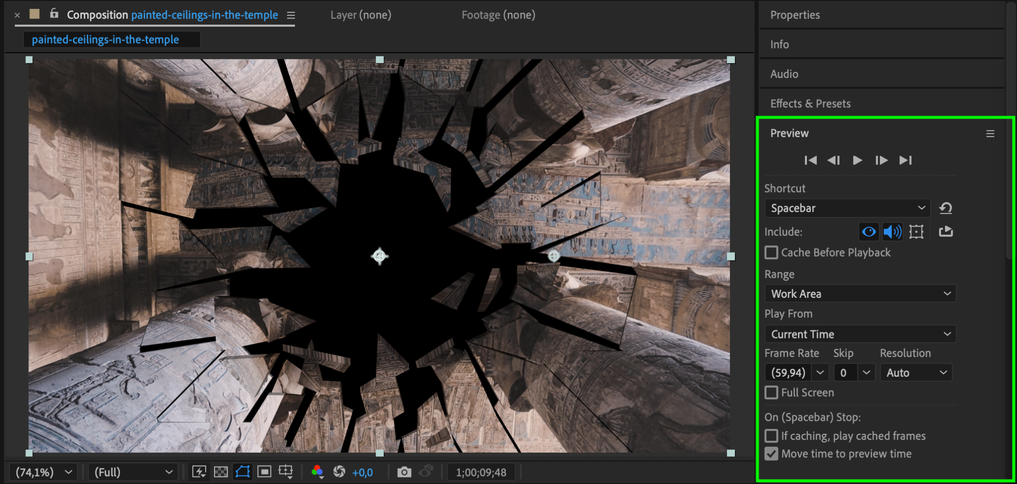This screenshot has width=1017, height=484.
Task: Toggle video inclusion eye icon
Action: (x=869, y=232)
